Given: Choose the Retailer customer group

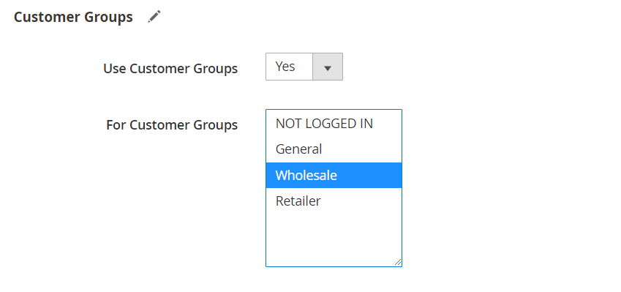Looking at the screenshot, I should point(334,201).
